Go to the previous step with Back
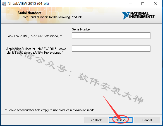163x126 pixels. [96, 120]
